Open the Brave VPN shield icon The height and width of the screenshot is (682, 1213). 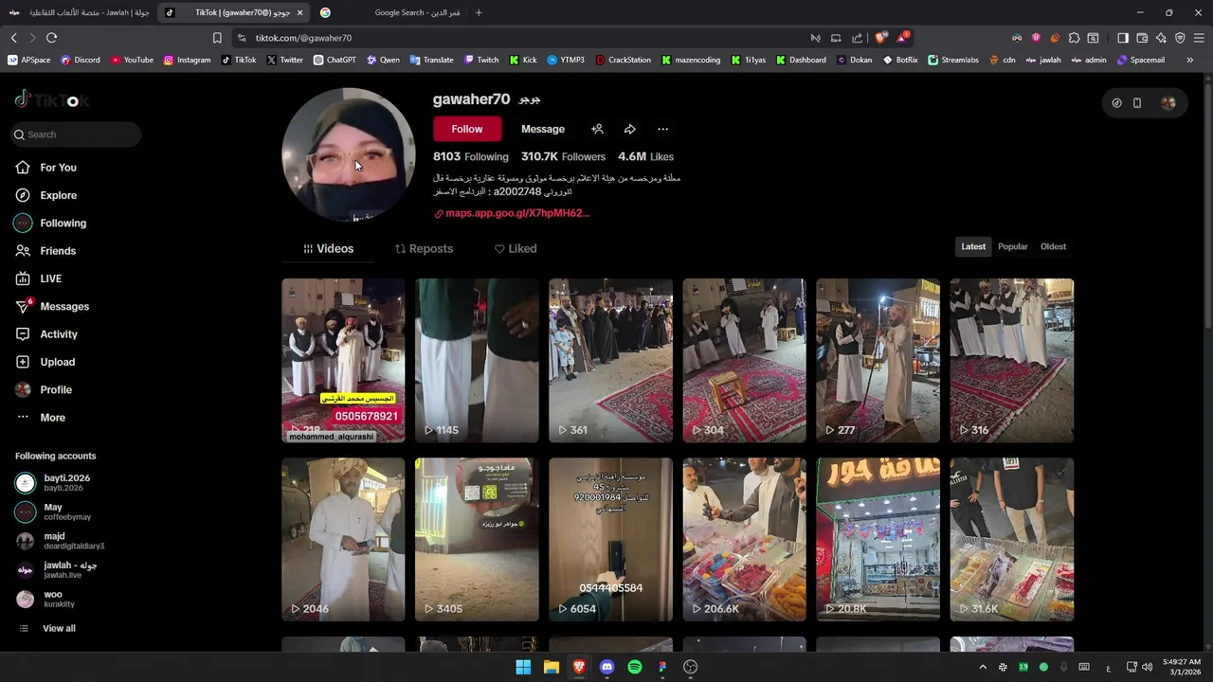pyautogui.click(x=1180, y=38)
